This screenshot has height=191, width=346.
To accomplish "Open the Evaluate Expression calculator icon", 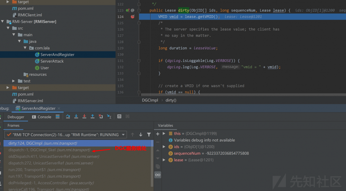I will click(119, 117).
